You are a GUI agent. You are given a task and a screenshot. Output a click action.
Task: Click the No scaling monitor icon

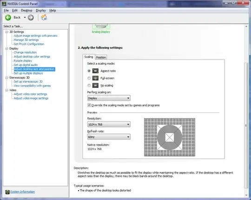click(95, 85)
